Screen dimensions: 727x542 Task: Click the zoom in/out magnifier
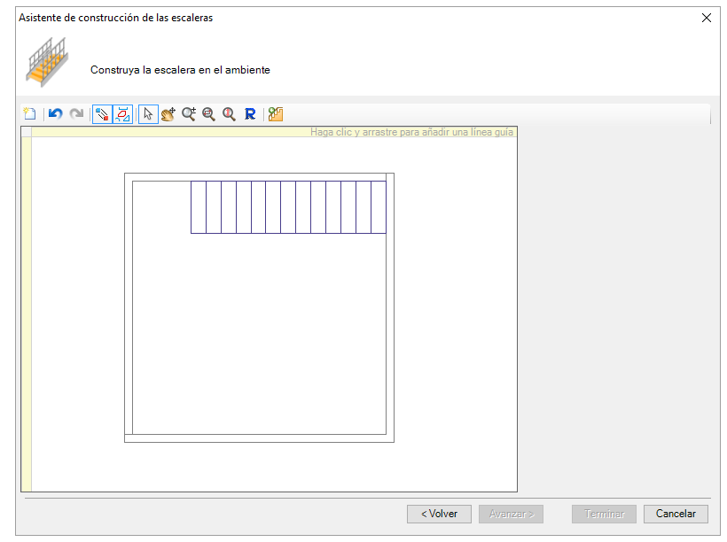coord(189,114)
